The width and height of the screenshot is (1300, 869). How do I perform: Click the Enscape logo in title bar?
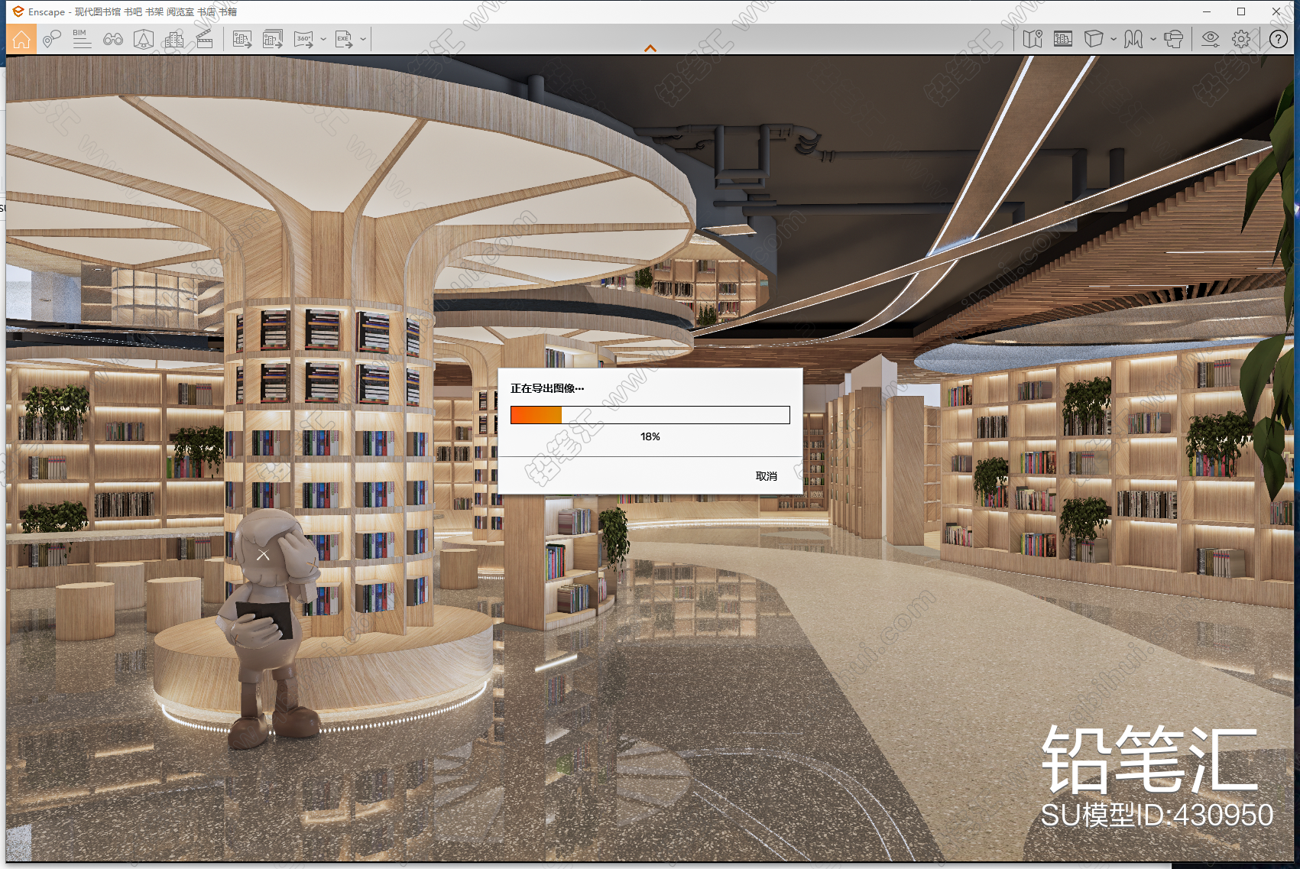[18, 11]
